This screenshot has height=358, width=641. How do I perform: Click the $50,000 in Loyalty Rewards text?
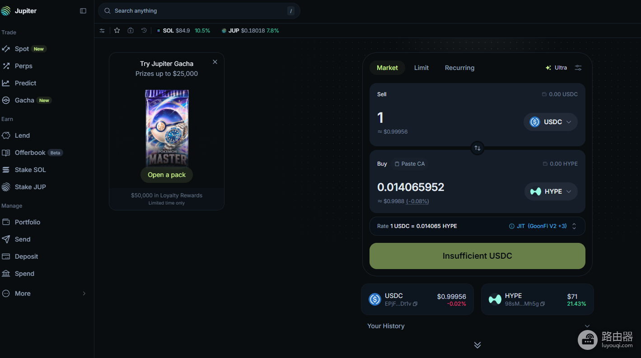(167, 195)
